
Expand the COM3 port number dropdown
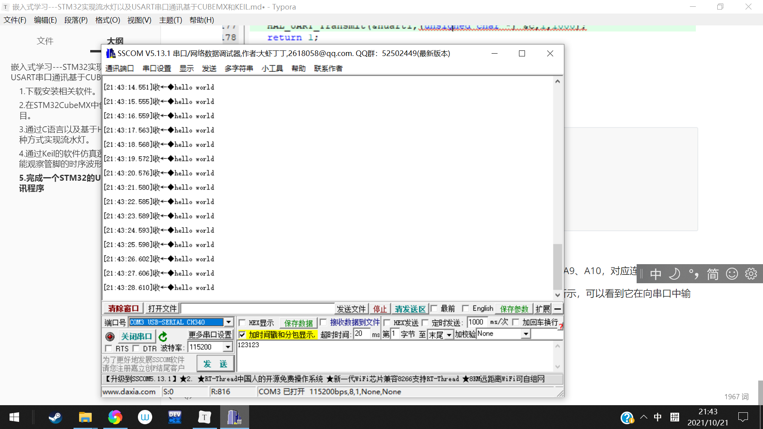point(229,322)
